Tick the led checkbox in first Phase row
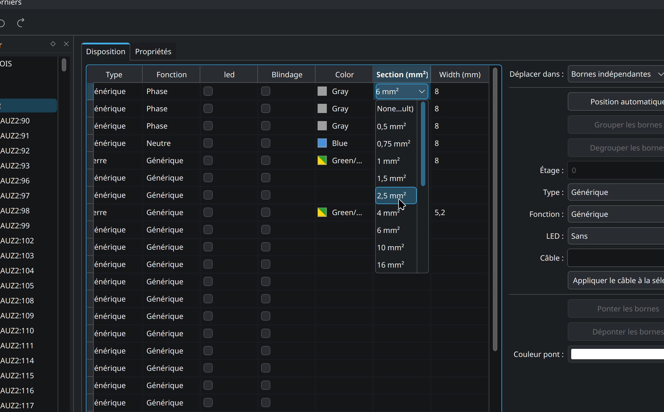This screenshot has height=412, width=664. pyautogui.click(x=208, y=91)
